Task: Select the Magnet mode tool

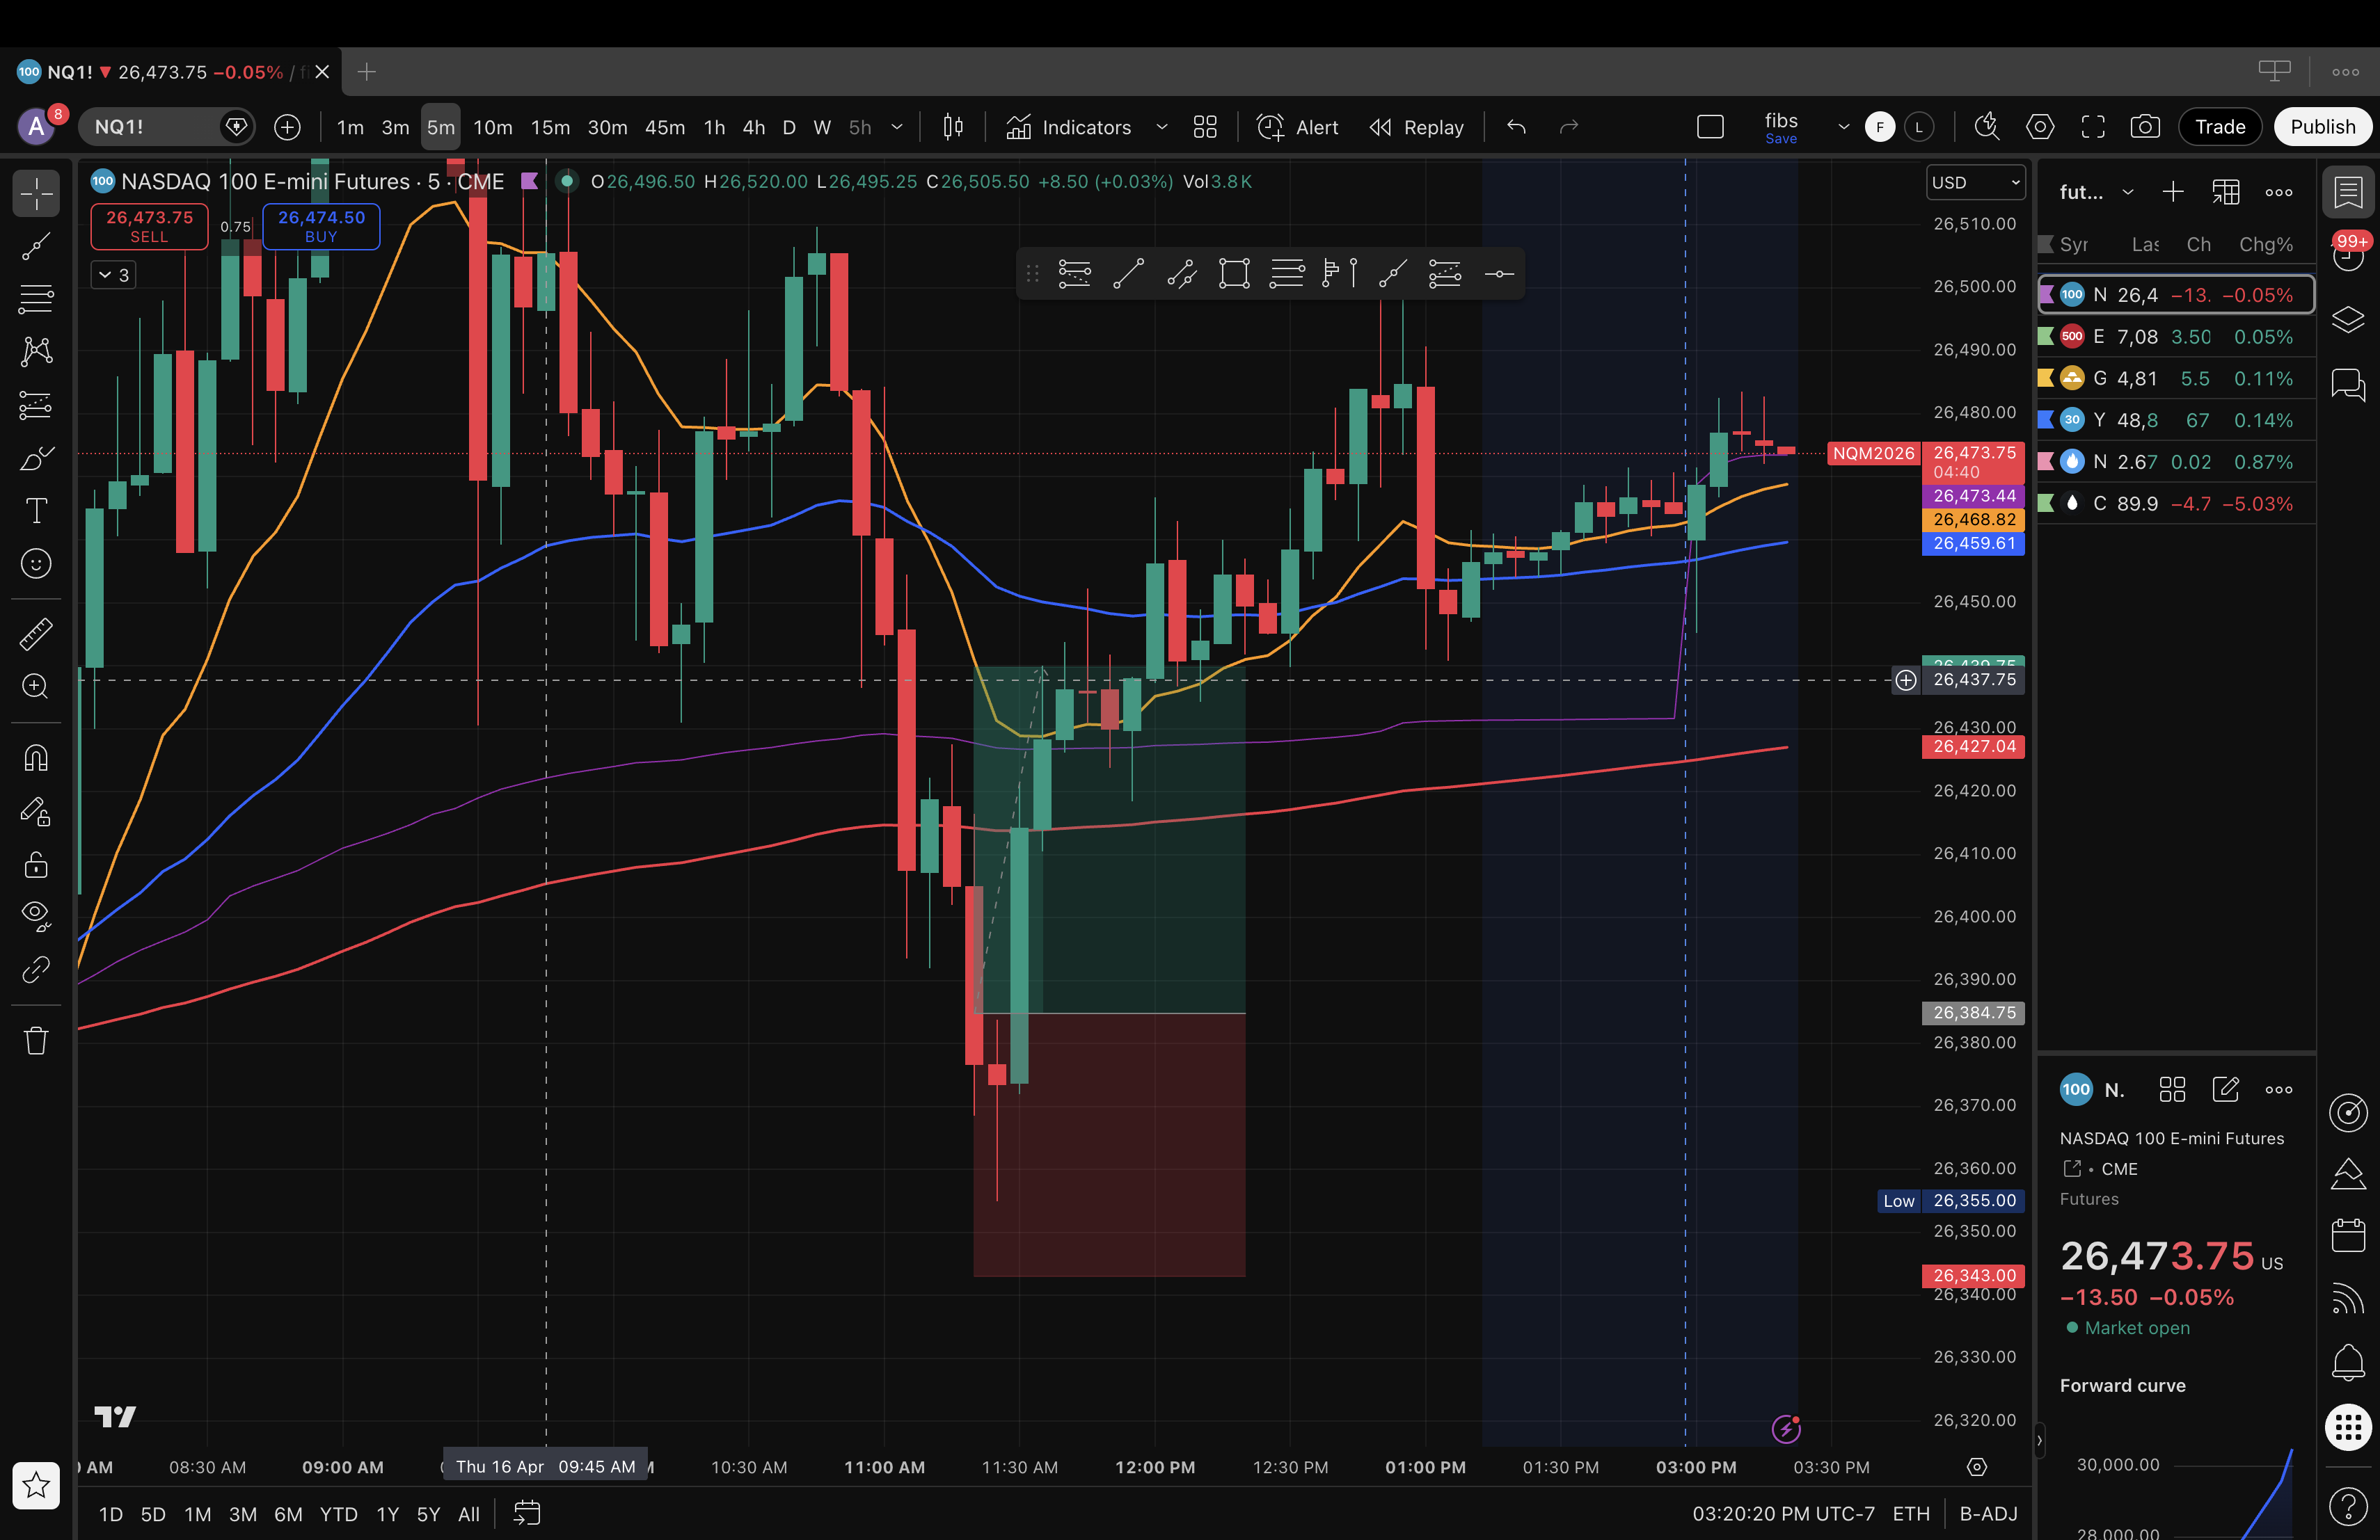Action: 36,758
